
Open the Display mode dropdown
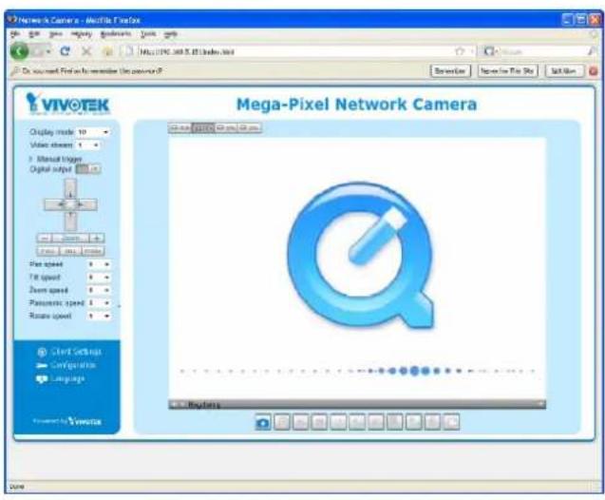(93, 132)
